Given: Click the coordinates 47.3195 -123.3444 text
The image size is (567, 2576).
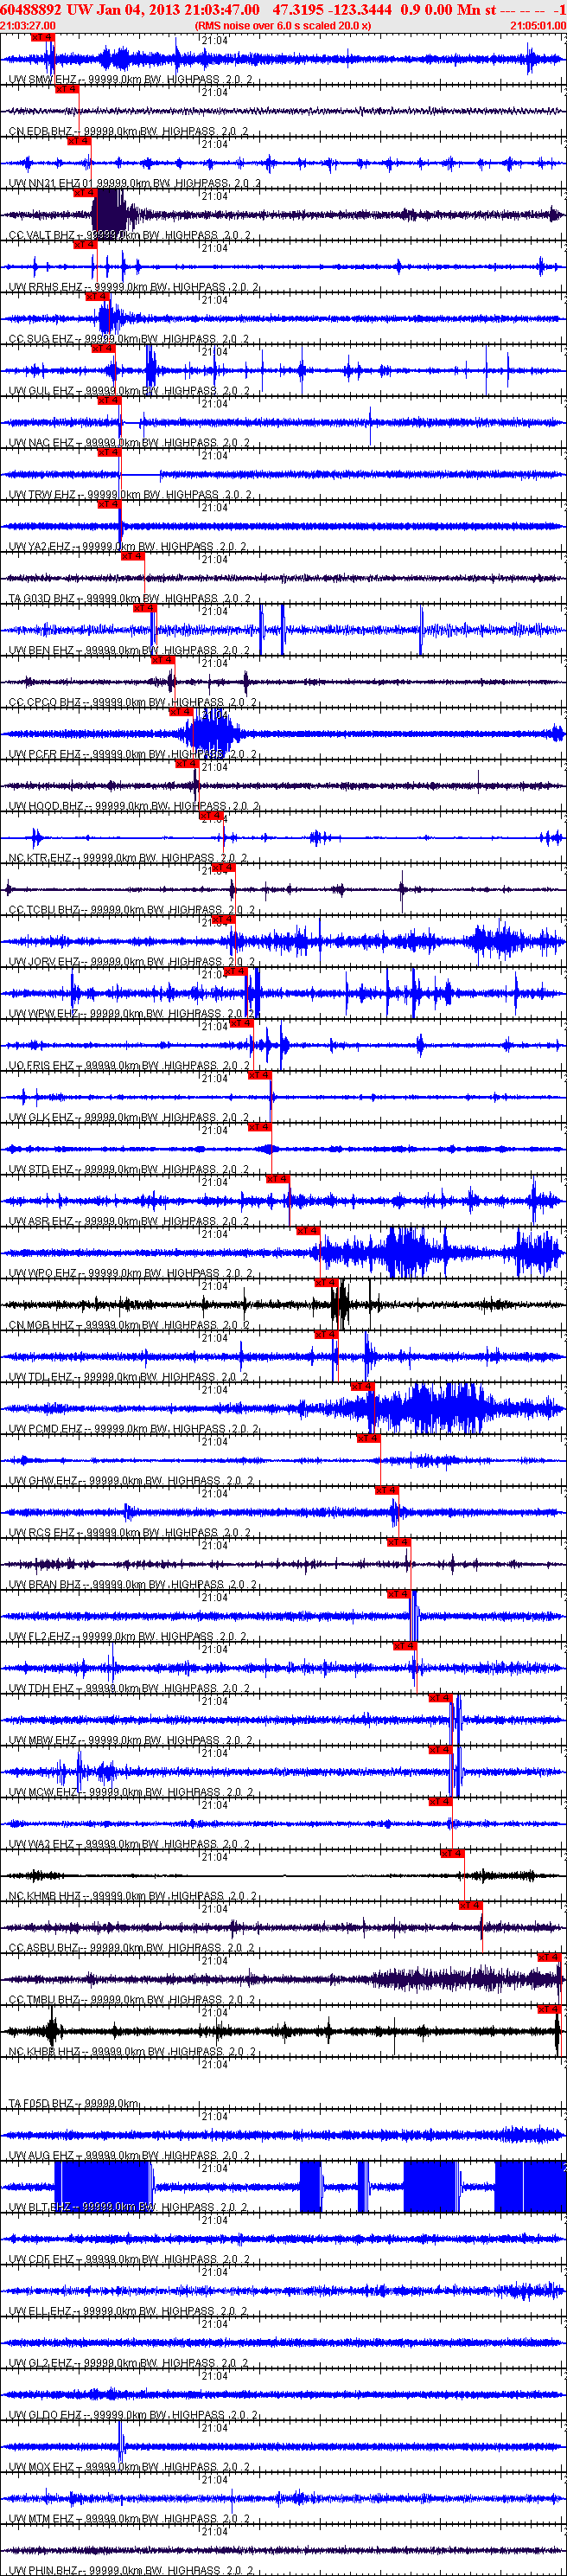Looking at the screenshot, I should (x=332, y=9).
